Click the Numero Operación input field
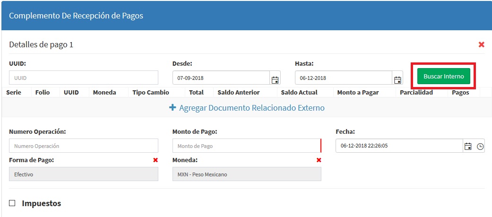 coord(83,146)
